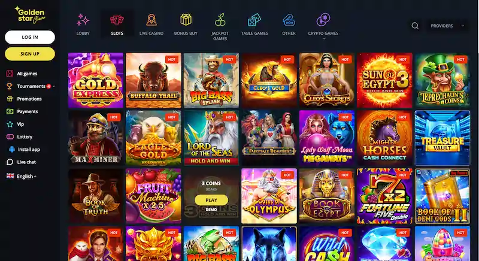Open the Table Games dice icon
This screenshot has width=479, height=261.
click(x=254, y=20)
